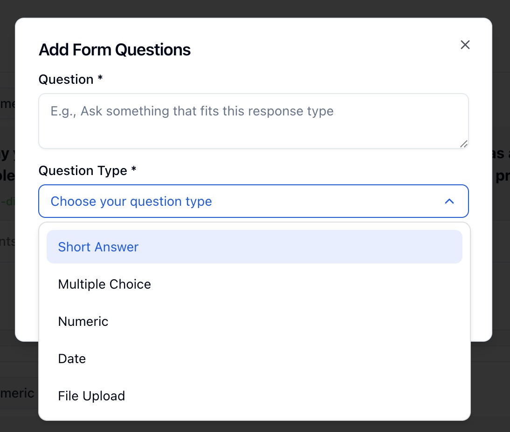The width and height of the screenshot is (510, 432).
Task: Click the green truncated text behind the modal
Action: pyautogui.click(x=7, y=201)
